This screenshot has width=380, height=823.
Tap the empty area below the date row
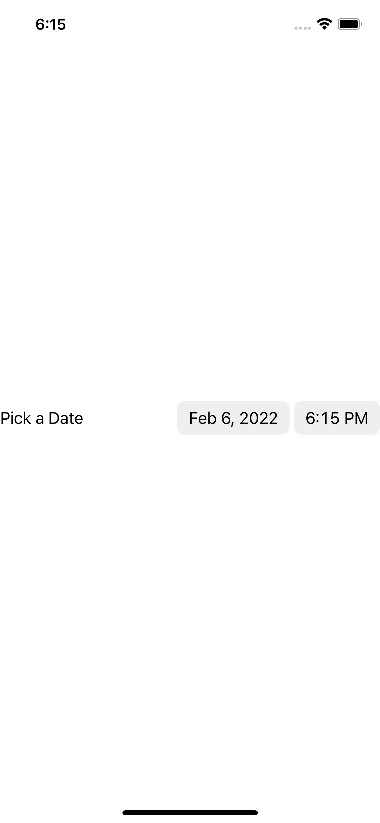pyautogui.click(x=190, y=553)
